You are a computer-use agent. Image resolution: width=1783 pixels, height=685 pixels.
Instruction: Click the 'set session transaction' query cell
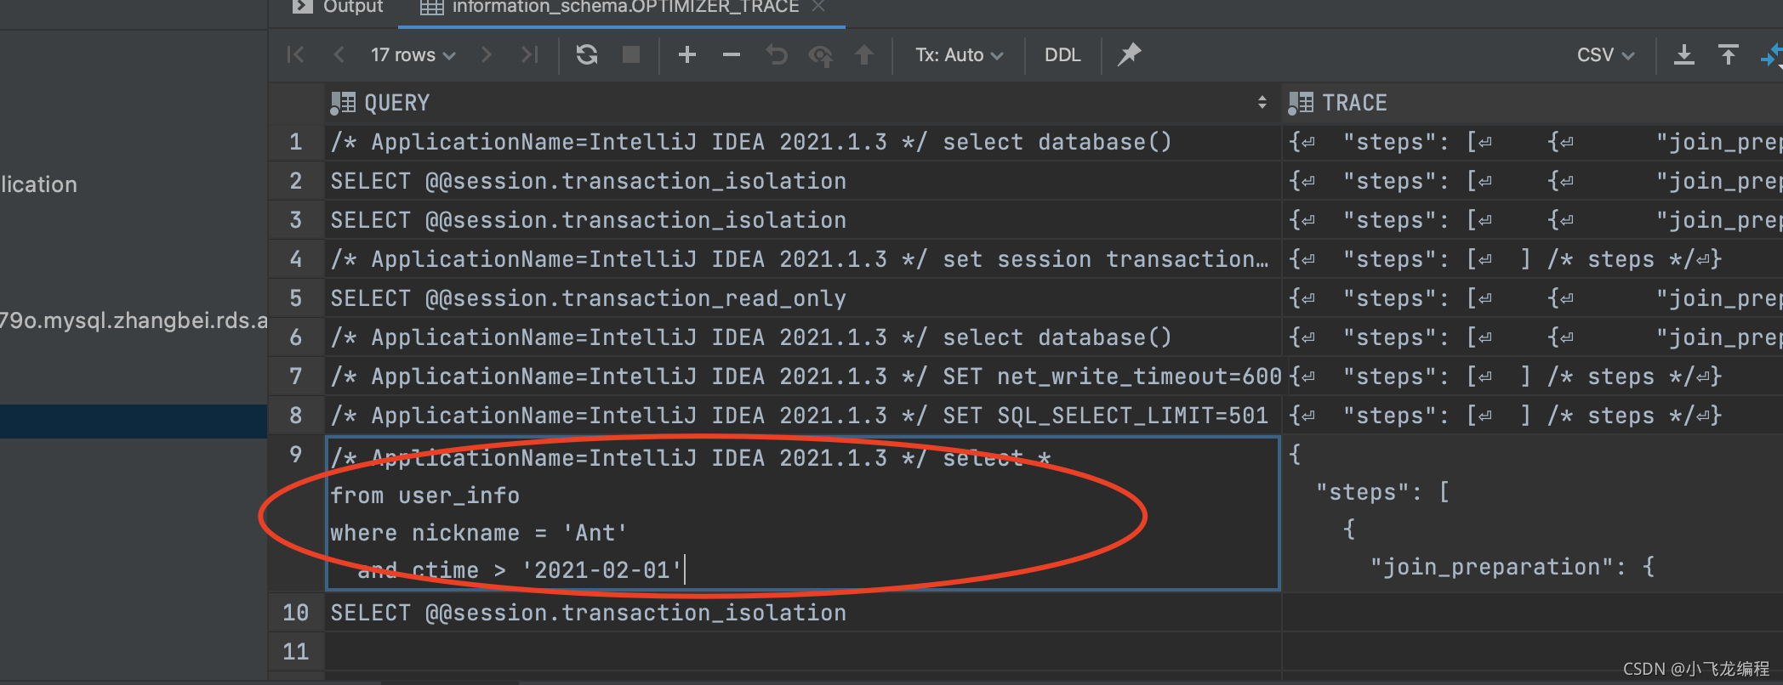pyautogui.click(x=802, y=259)
